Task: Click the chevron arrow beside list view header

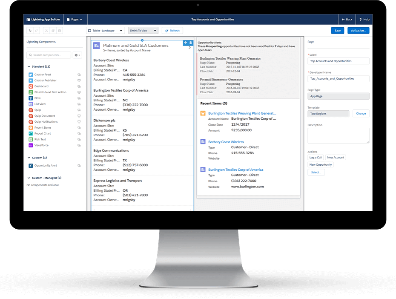Action: coord(189,47)
